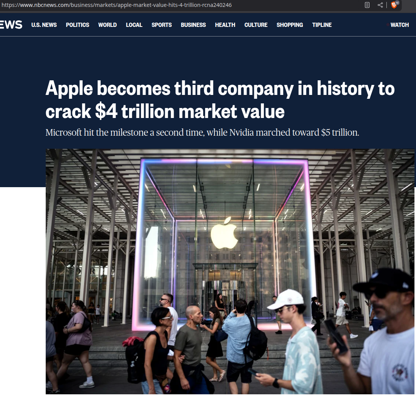Open the Health section
416x397 pixels.
click(x=225, y=25)
